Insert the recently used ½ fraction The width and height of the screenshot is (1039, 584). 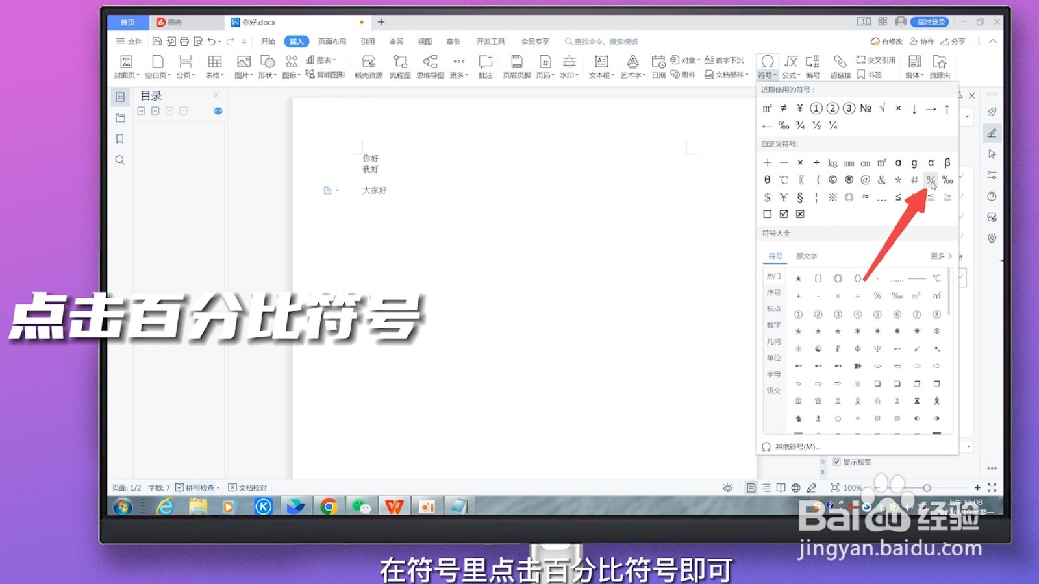[x=816, y=125]
